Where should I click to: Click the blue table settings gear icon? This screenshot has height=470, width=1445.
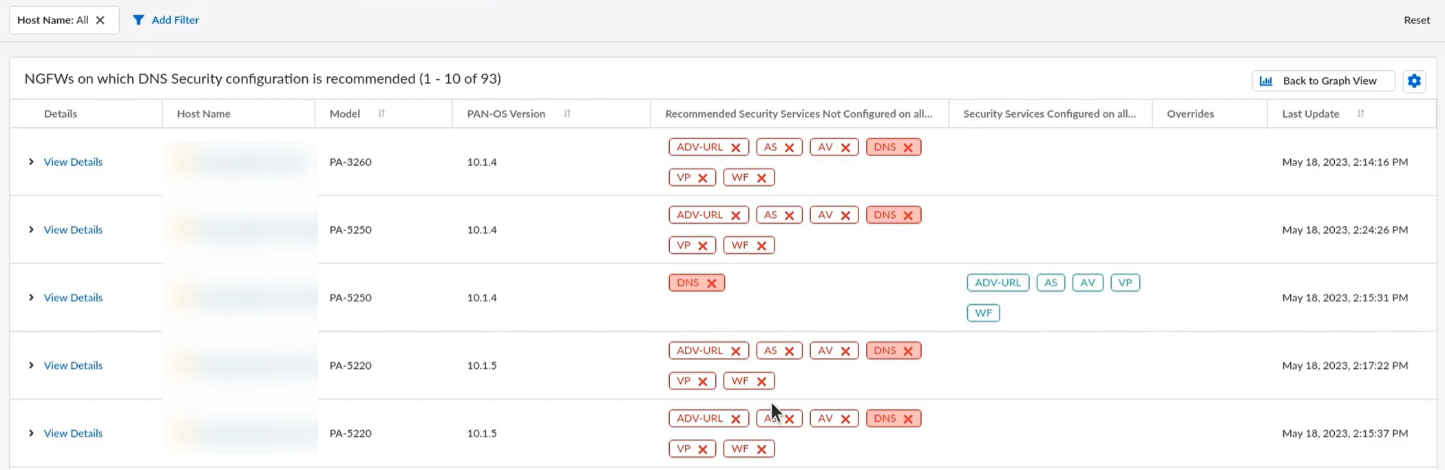pyautogui.click(x=1413, y=81)
